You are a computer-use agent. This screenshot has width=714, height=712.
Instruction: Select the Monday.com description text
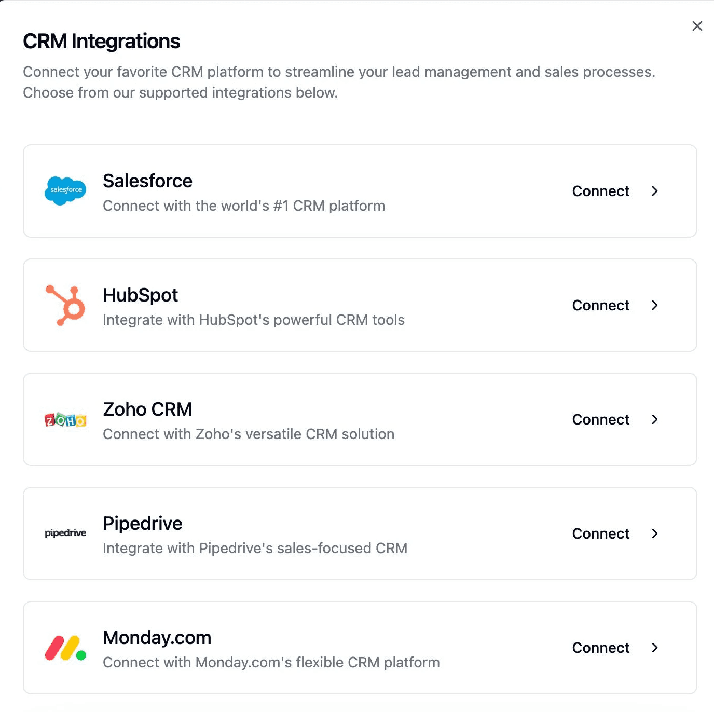pos(271,662)
